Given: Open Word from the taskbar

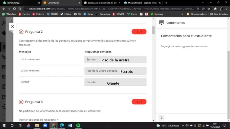Looking at the screenshot, I should pos(70,125).
